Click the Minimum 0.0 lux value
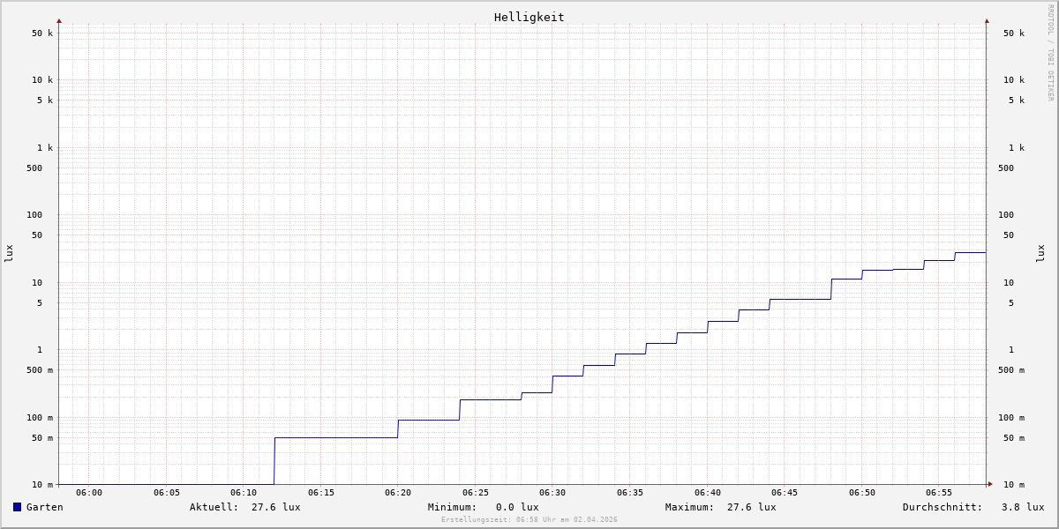The height and width of the screenshot is (529, 1059). 516,507
